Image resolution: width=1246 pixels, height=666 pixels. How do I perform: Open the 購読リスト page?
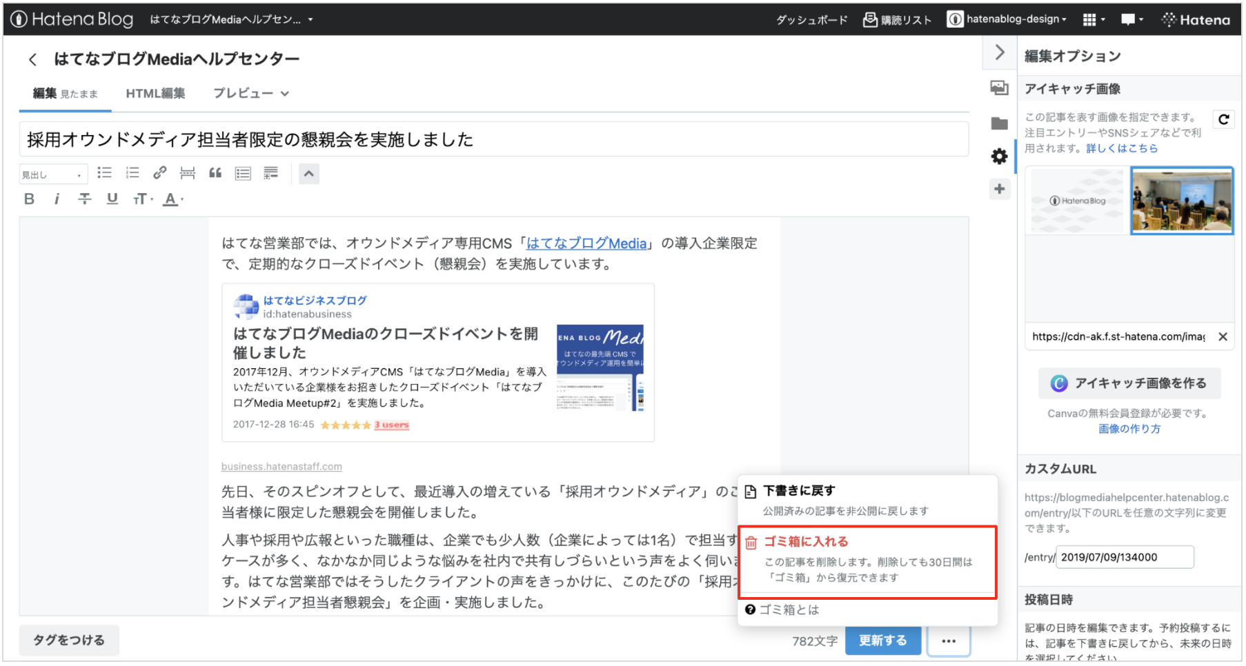(x=897, y=20)
